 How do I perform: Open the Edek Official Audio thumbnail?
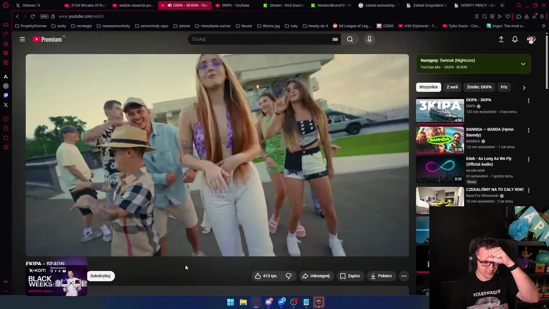(x=440, y=170)
